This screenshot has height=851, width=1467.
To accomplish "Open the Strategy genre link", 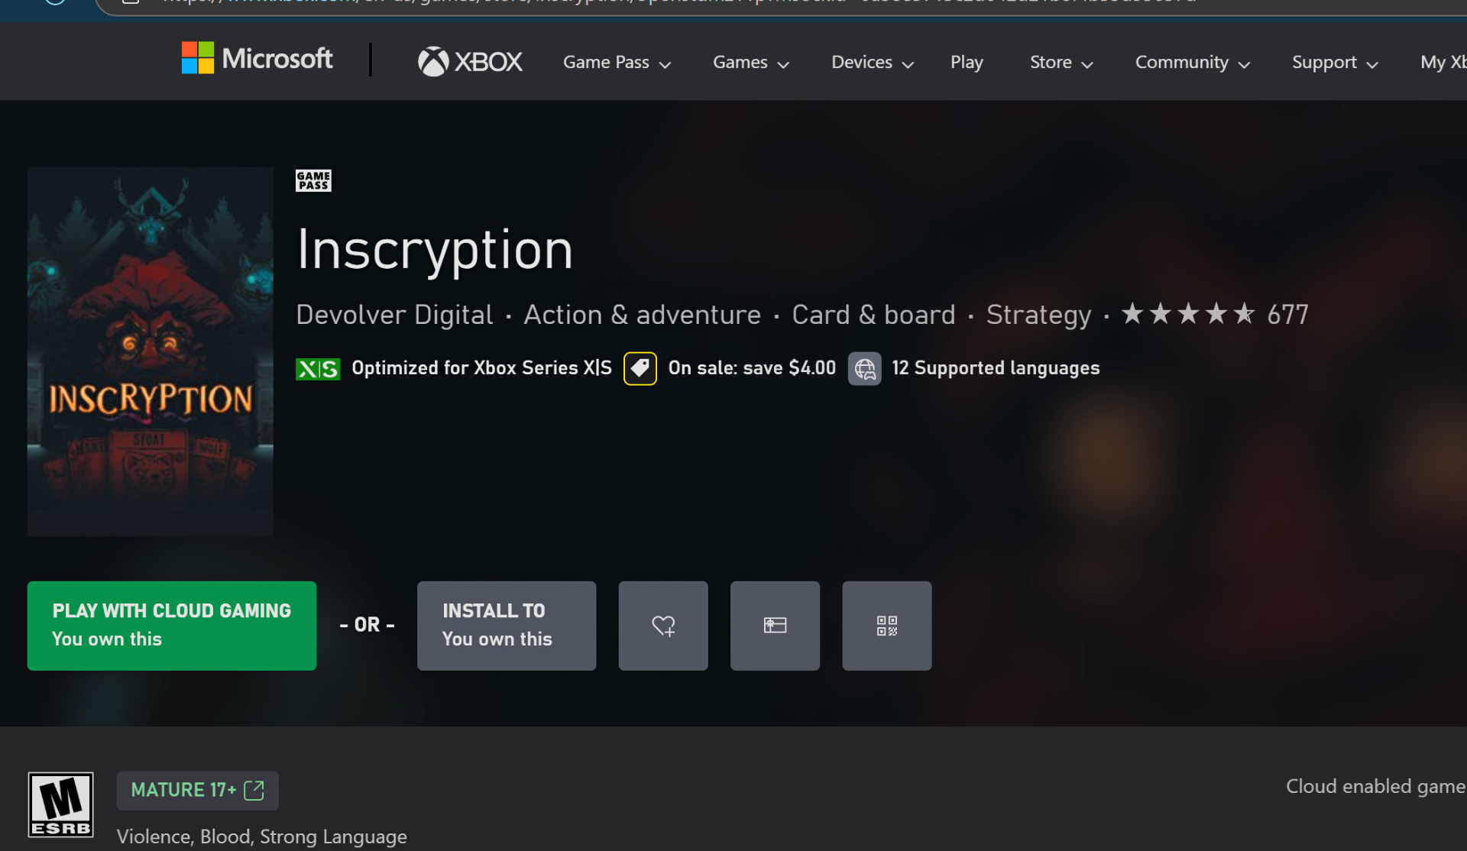I will coord(1038,315).
